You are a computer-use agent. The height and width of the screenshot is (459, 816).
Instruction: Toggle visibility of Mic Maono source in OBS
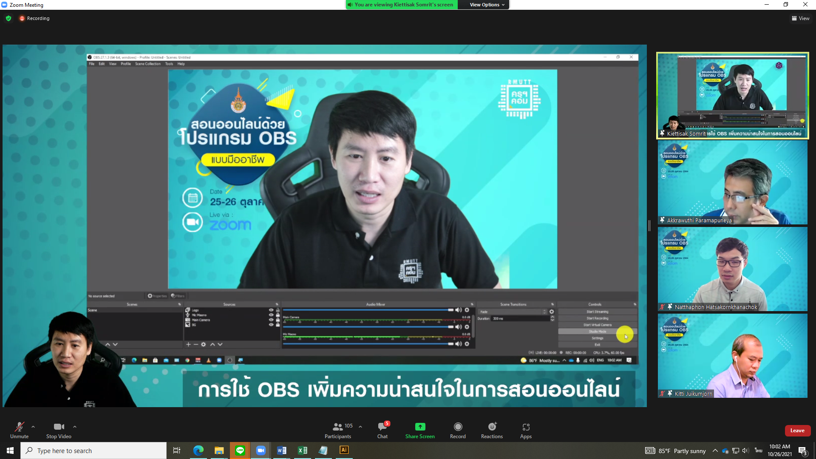271,315
